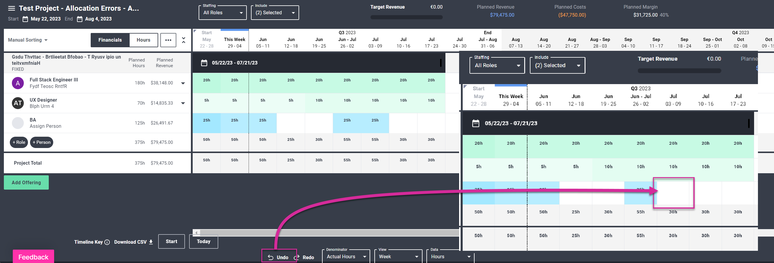Open the Include (2) Selected dropdown
This screenshot has height=263, width=774.
[x=275, y=12]
